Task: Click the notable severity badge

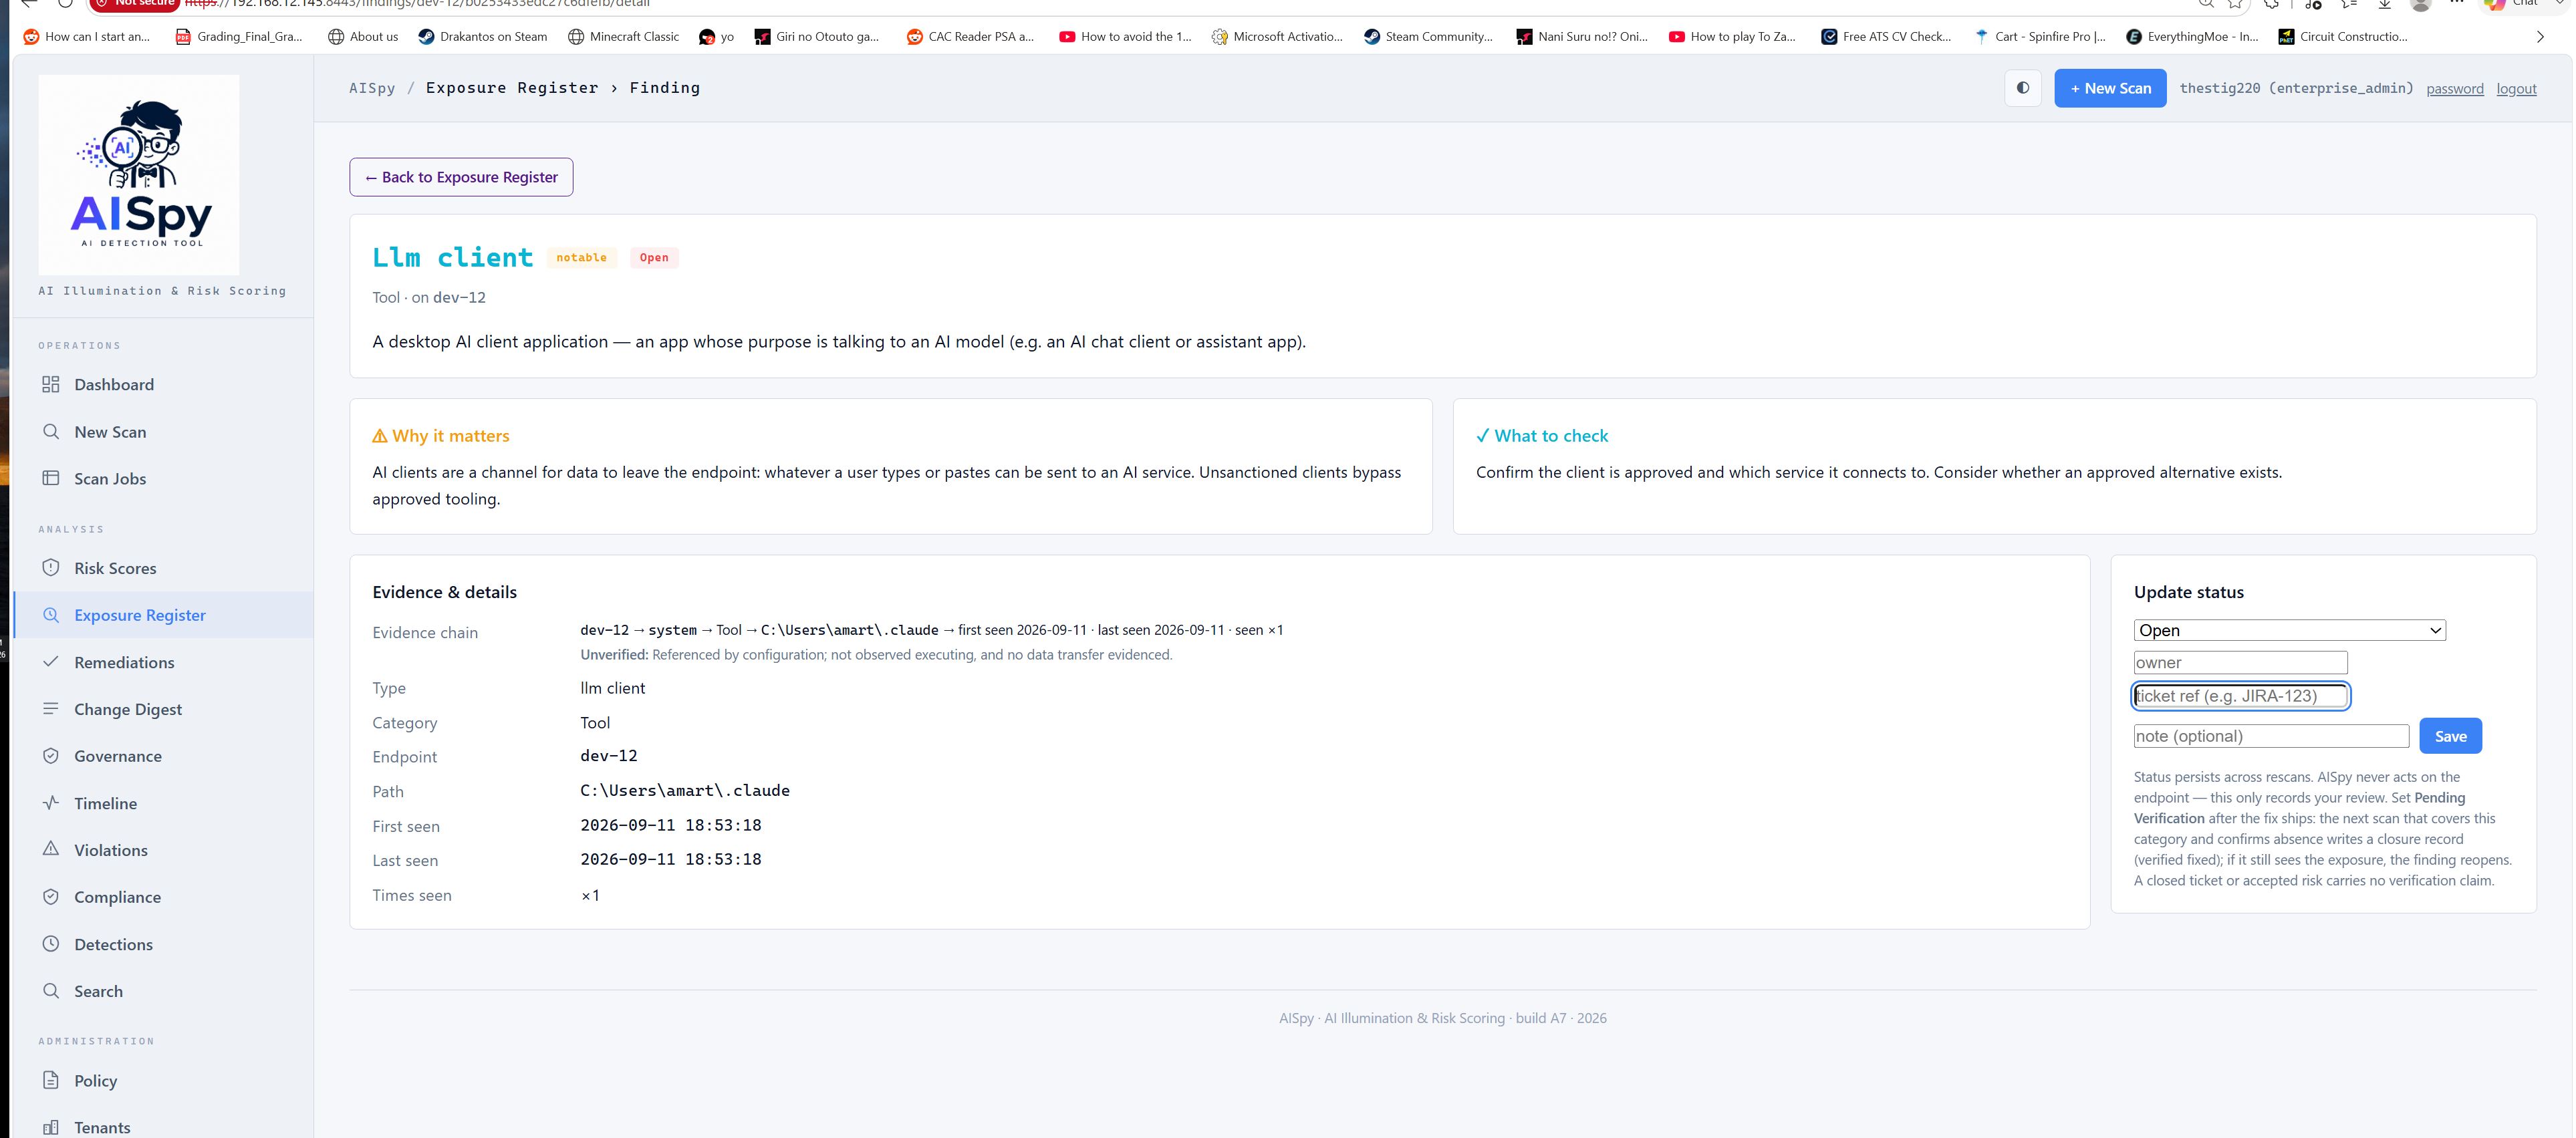Action: (581, 258)
